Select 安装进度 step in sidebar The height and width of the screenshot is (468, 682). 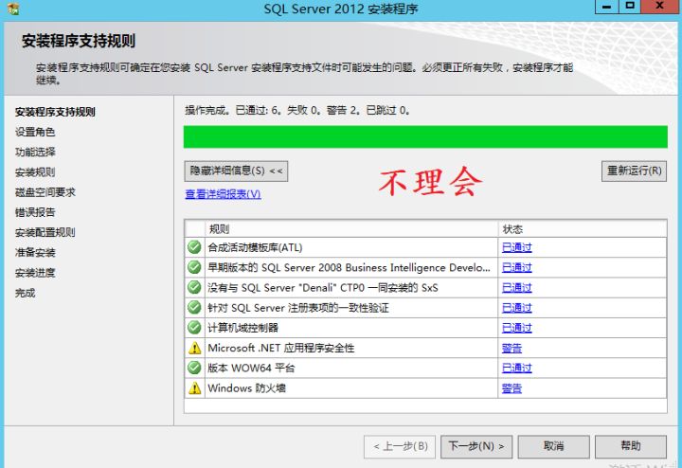[35, 273]
